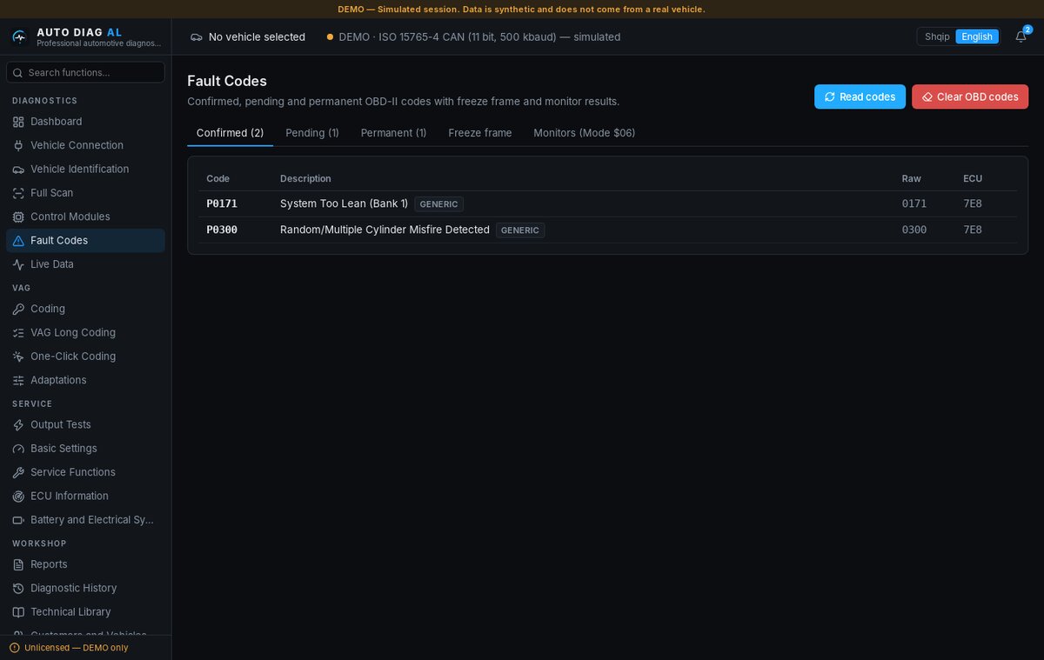Screen dimensions: 1044x660
Task: Click the Diagnostic History clock icon
Action: click(18, 588)
